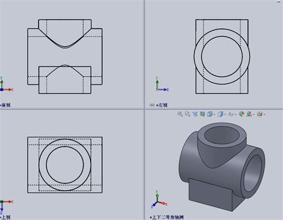Open the Section View tool
This screenshot has width=283, height=220.
tap(202, 114)
